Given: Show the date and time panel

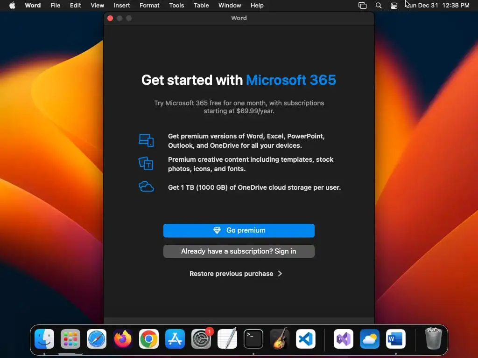Looking at the screenshot, I should coord(438,6).
